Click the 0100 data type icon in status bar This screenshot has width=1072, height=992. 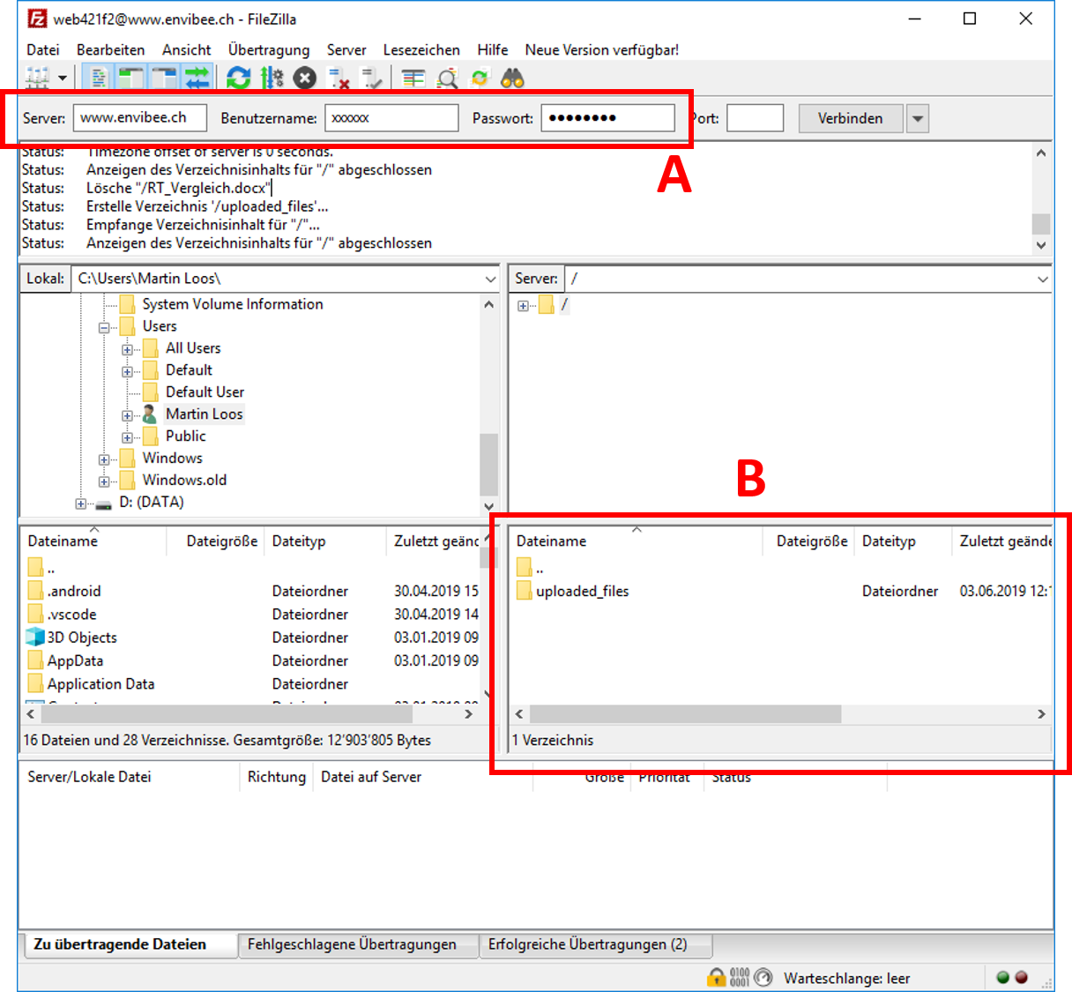740,977
